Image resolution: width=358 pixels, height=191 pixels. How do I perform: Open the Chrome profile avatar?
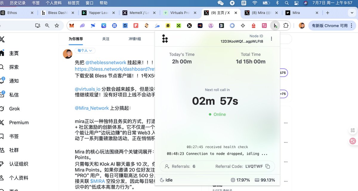302,26
